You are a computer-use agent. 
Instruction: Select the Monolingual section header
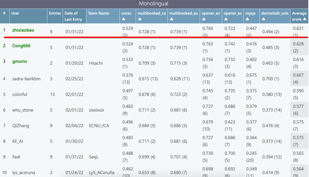(x=153, y=4)
